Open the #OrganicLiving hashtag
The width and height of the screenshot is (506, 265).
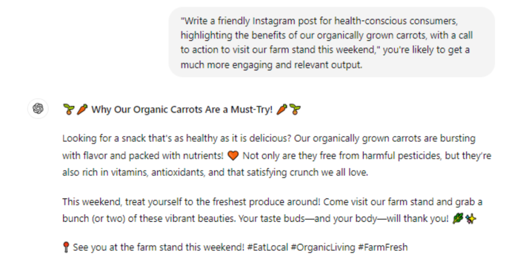323,248
